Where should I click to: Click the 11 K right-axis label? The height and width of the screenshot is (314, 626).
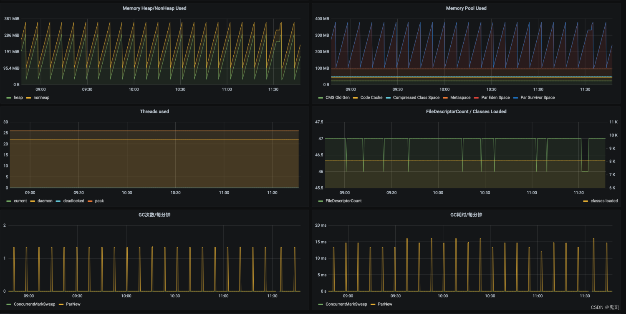[x=613, y=122]
